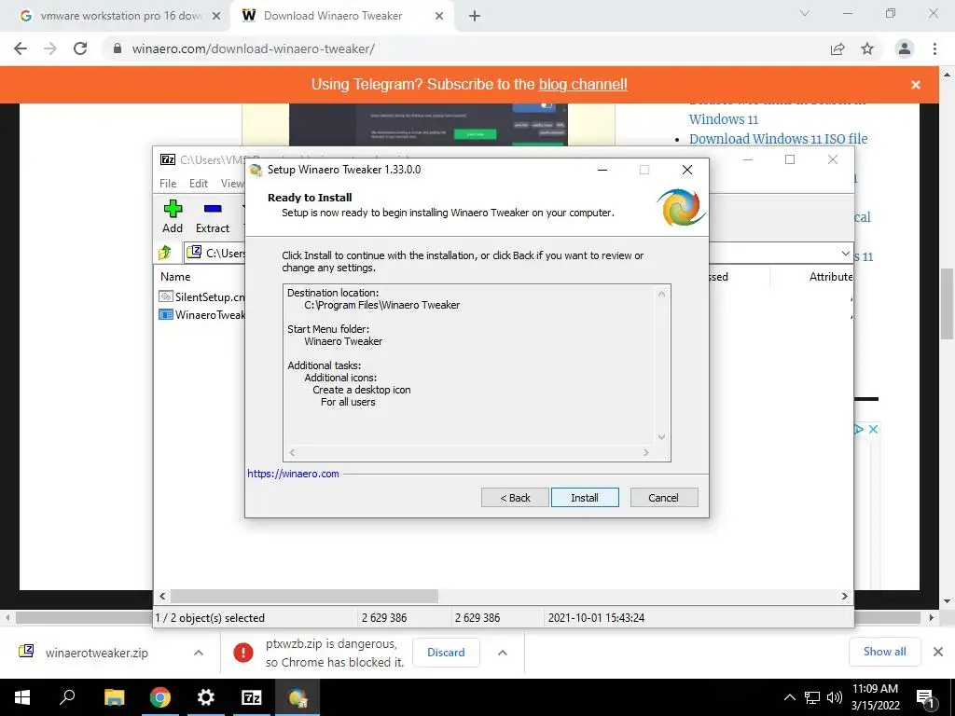
Task: Click the Add icon in 7-Zip
Action: (173, 216)
